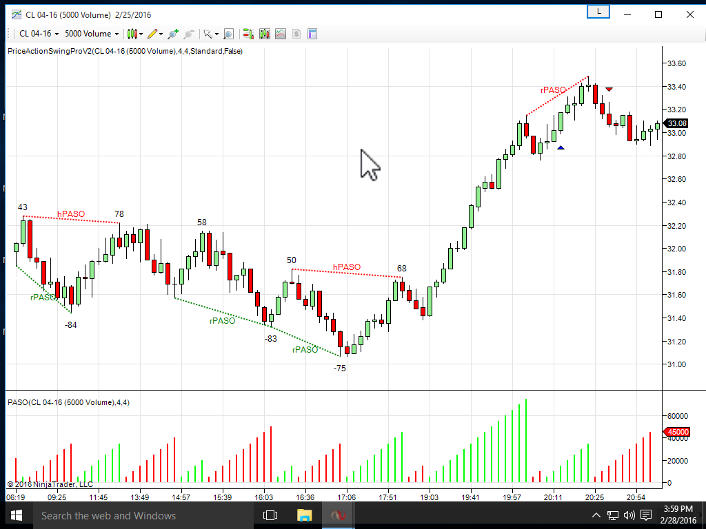Select the pencil drawing tools icon

pyautogui.click(x=152, y=34)
